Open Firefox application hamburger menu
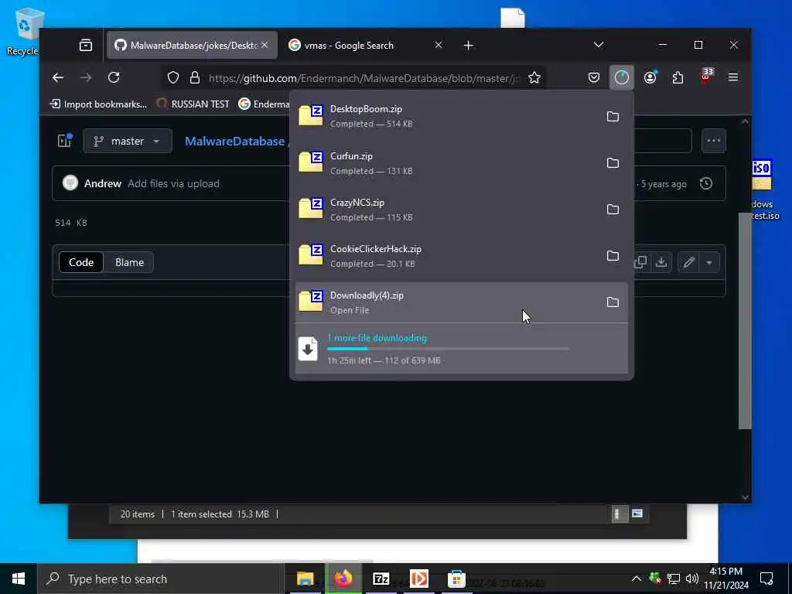 pos(733,77)
